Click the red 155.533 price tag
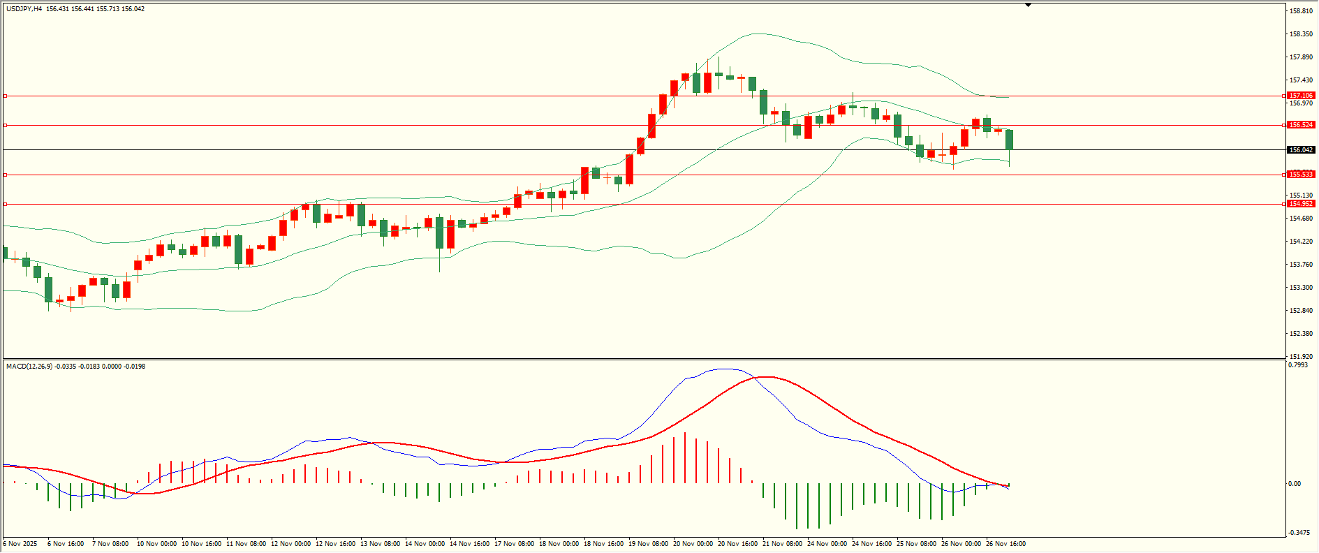 pos(1301,175)
